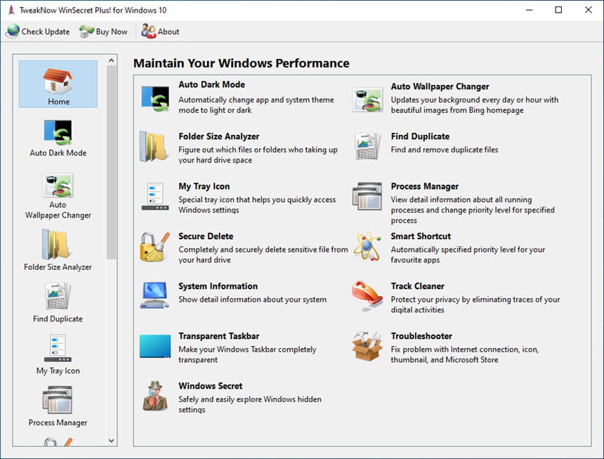Viewport: 604px width, 459px height.
Task: Click 'Show detail information about your system' text
Action: point(252,299)
